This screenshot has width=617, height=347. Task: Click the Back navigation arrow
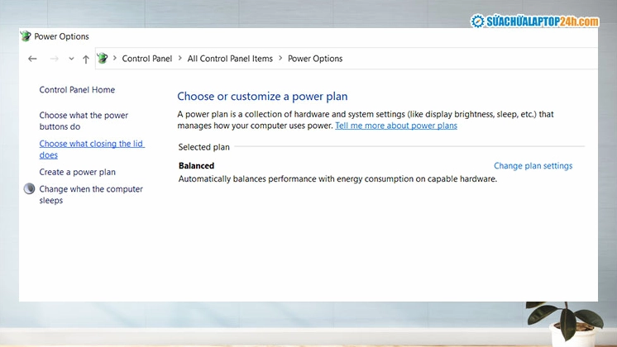(x=32, y=59)
